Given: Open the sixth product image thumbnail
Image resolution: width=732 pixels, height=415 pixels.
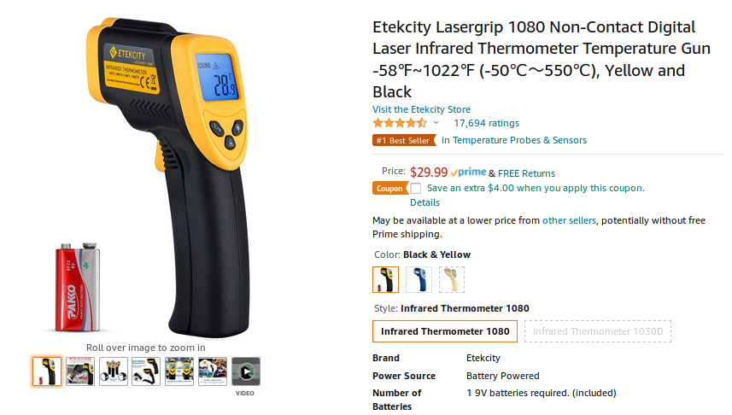Looking at the screenshot, I should [x=213, y=371].
